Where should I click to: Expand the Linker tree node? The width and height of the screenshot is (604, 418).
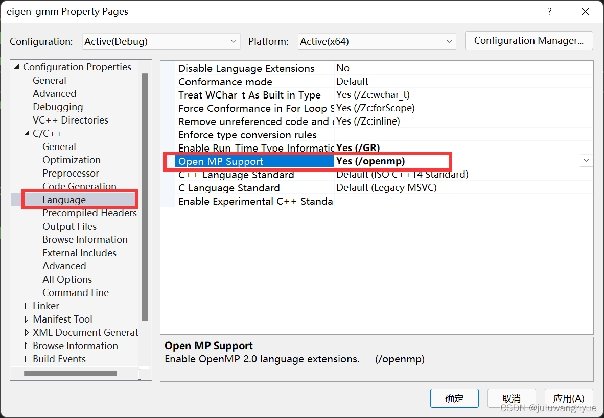27,306
